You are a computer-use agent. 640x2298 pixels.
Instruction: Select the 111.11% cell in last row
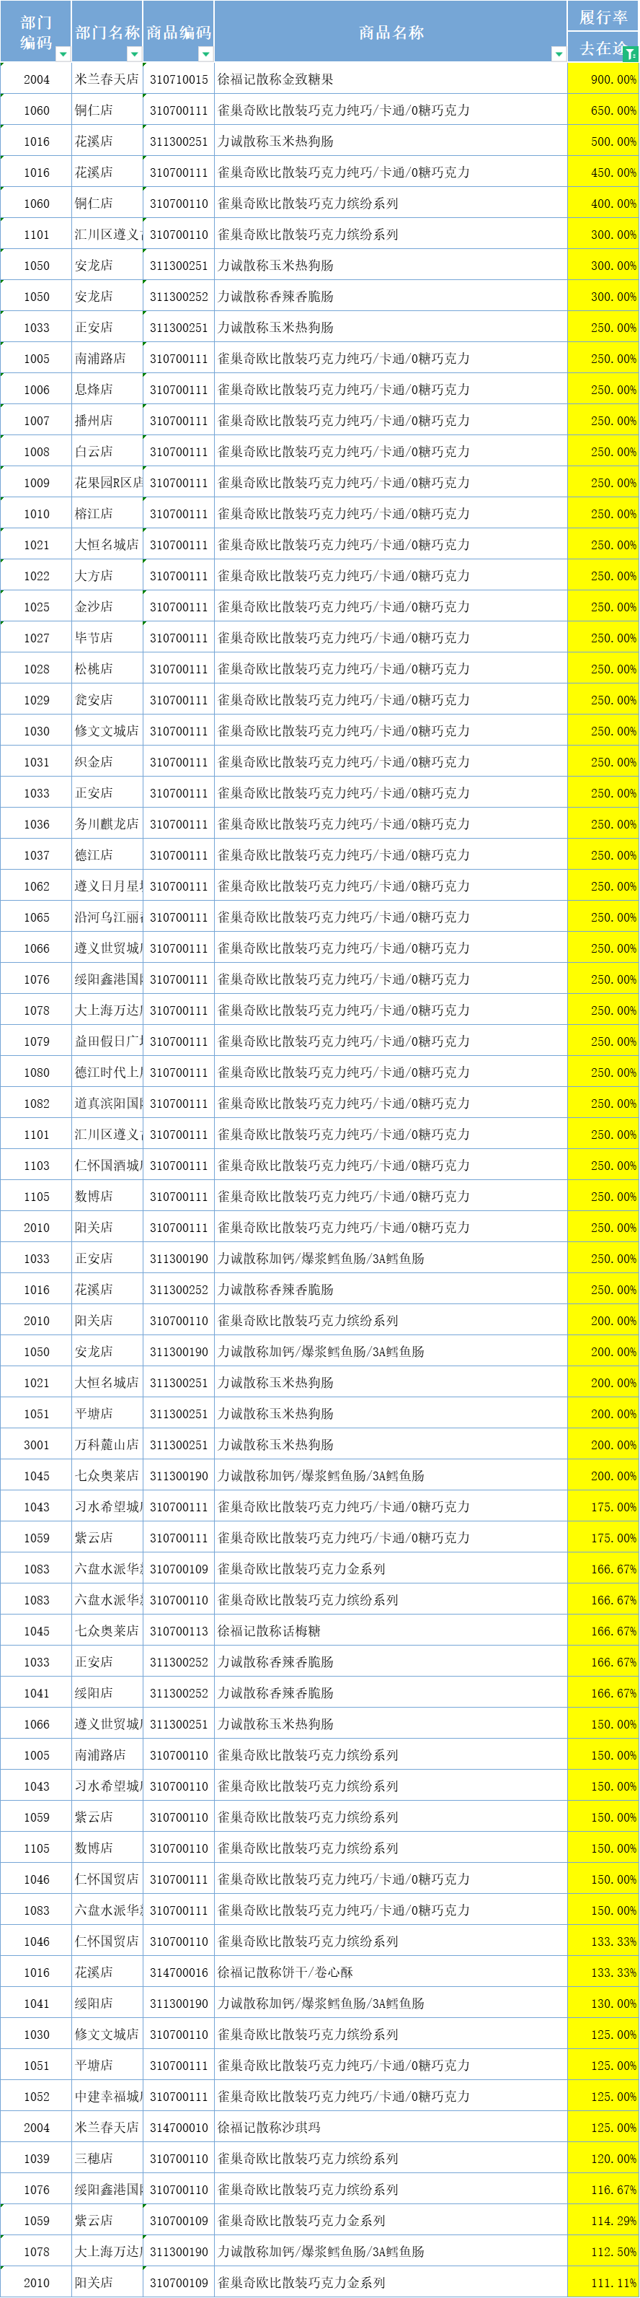pos(603,2283)
